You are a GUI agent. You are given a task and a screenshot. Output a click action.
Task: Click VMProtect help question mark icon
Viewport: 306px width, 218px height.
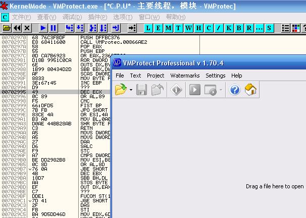point(235,90)
